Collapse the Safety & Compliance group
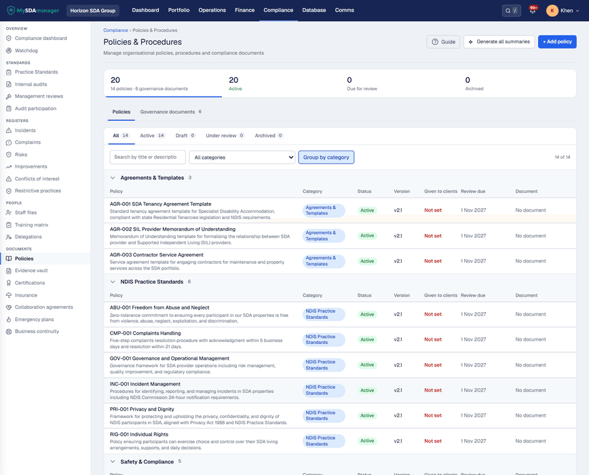Viewport: 589px width, 475px height. click(113, 462)
